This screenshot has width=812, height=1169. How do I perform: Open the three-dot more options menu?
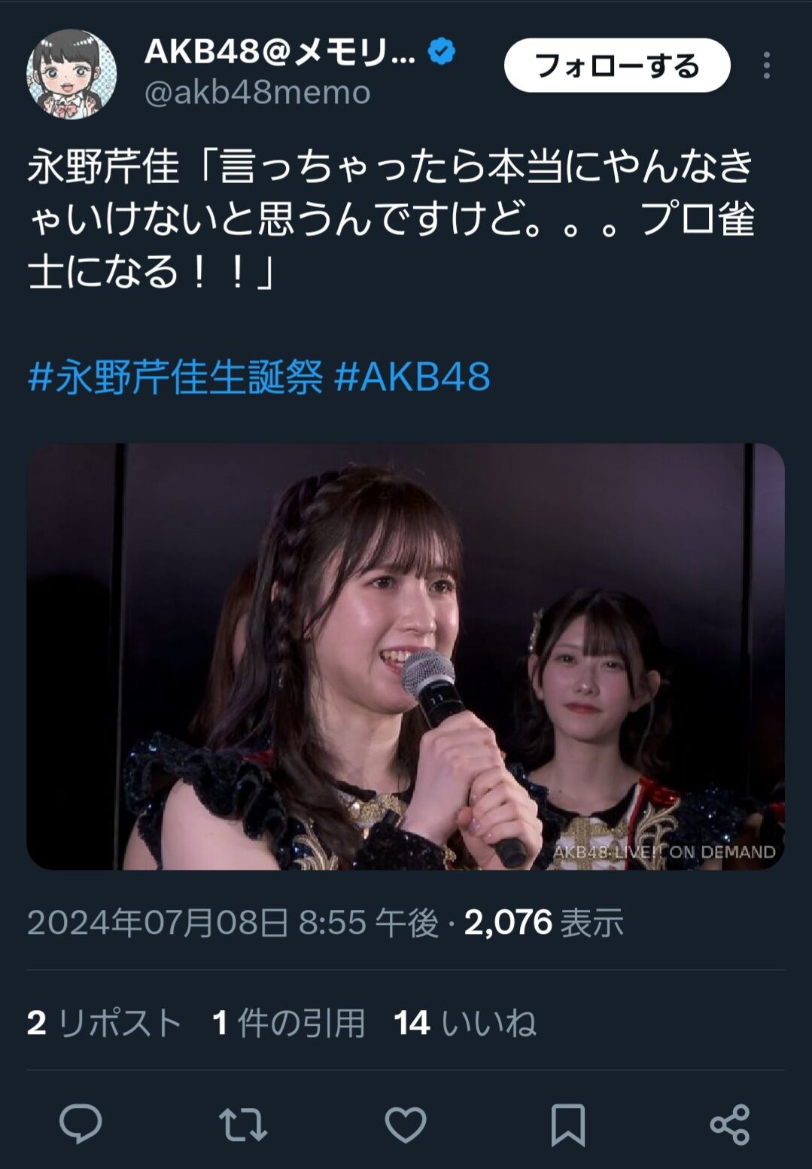coord(766,66)
